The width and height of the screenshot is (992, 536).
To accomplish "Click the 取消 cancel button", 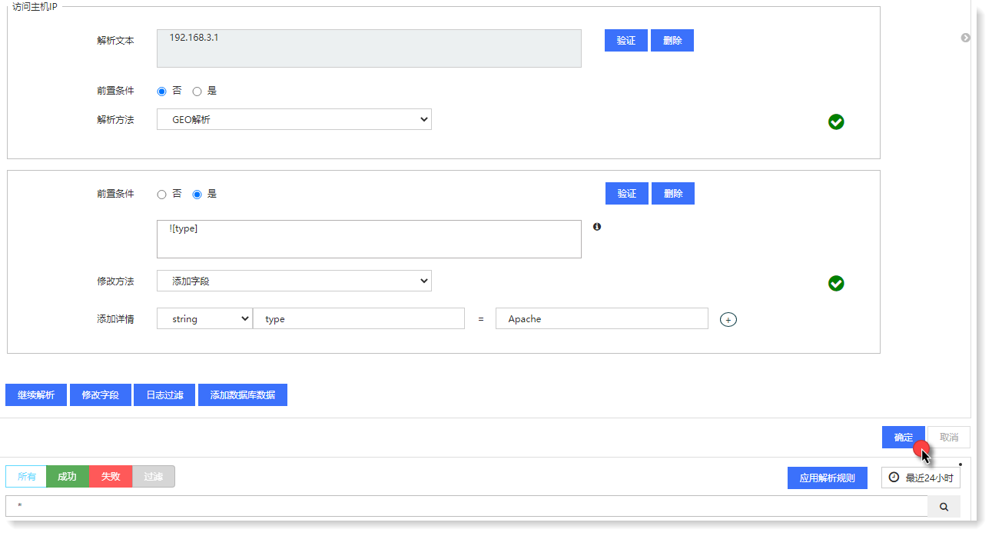I will (949, 438).
